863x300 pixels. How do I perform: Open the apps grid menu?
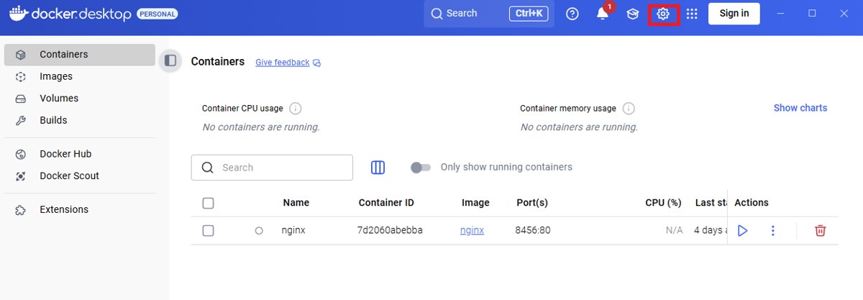tap(692, 14)
